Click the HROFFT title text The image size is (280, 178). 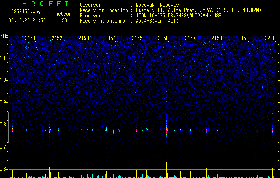click(x=46, y=4)
